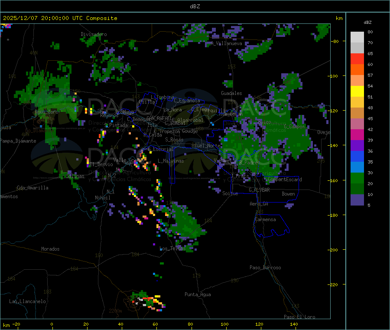
Task: Click the Bowen label
Action: point(288,194)
